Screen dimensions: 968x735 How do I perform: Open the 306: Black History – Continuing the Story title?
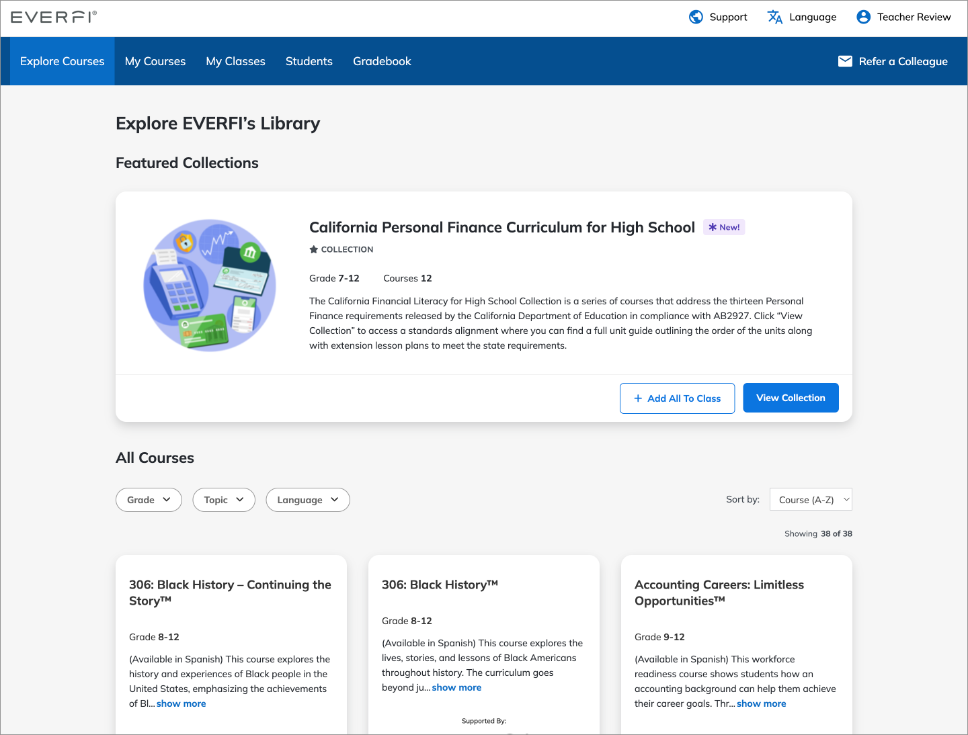click(230, 593)
